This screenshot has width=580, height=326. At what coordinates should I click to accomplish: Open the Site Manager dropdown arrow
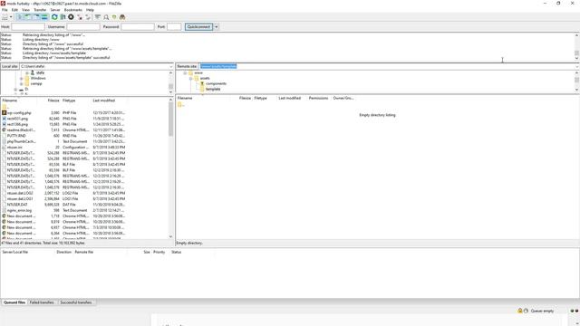click(x=11, y=17)
